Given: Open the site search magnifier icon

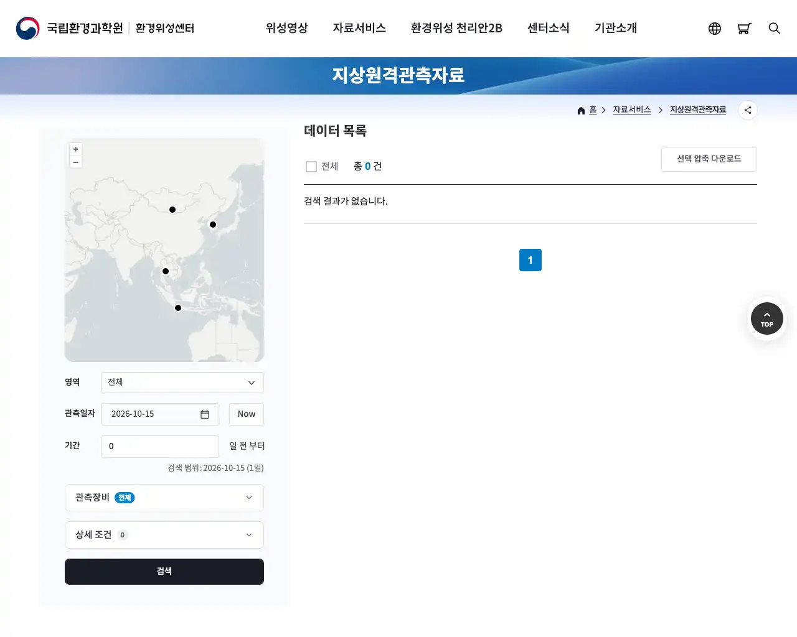Looking at the screenshot, I should [775, 28].
